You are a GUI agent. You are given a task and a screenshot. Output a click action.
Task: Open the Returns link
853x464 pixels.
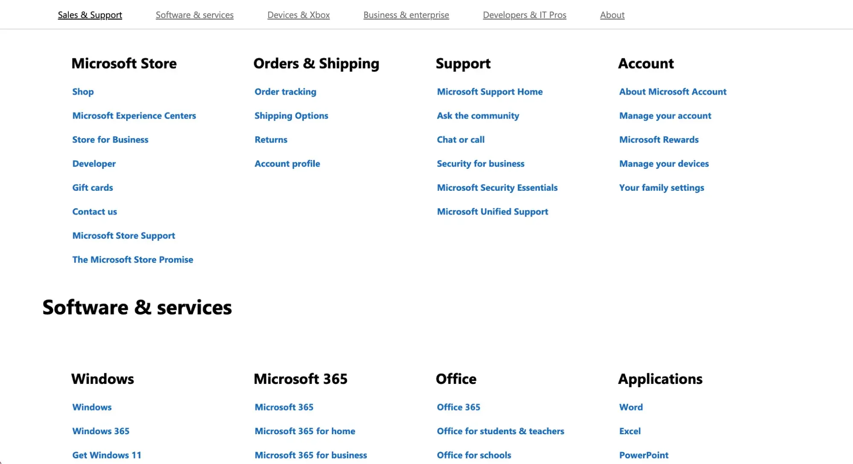click(271, 139)
